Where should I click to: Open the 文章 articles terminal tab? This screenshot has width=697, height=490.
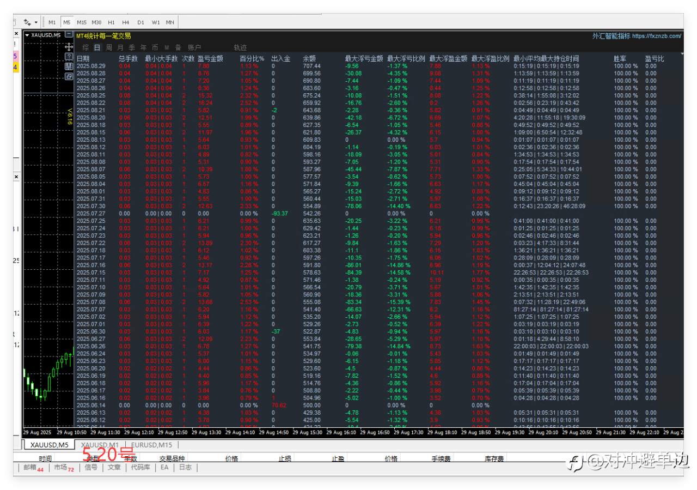point(114,468)
